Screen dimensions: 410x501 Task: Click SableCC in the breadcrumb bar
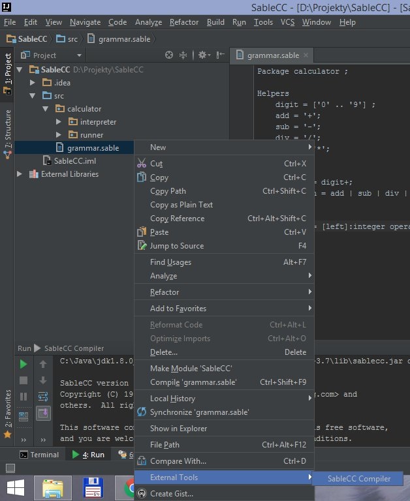pos(27,39)
